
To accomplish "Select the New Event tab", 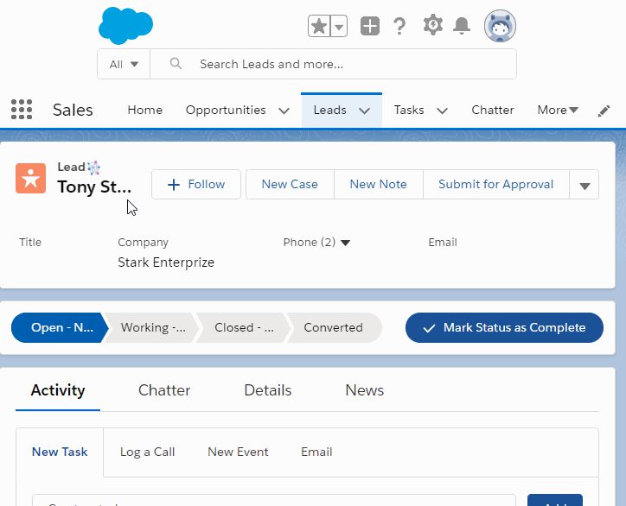I will pos(238,452).
